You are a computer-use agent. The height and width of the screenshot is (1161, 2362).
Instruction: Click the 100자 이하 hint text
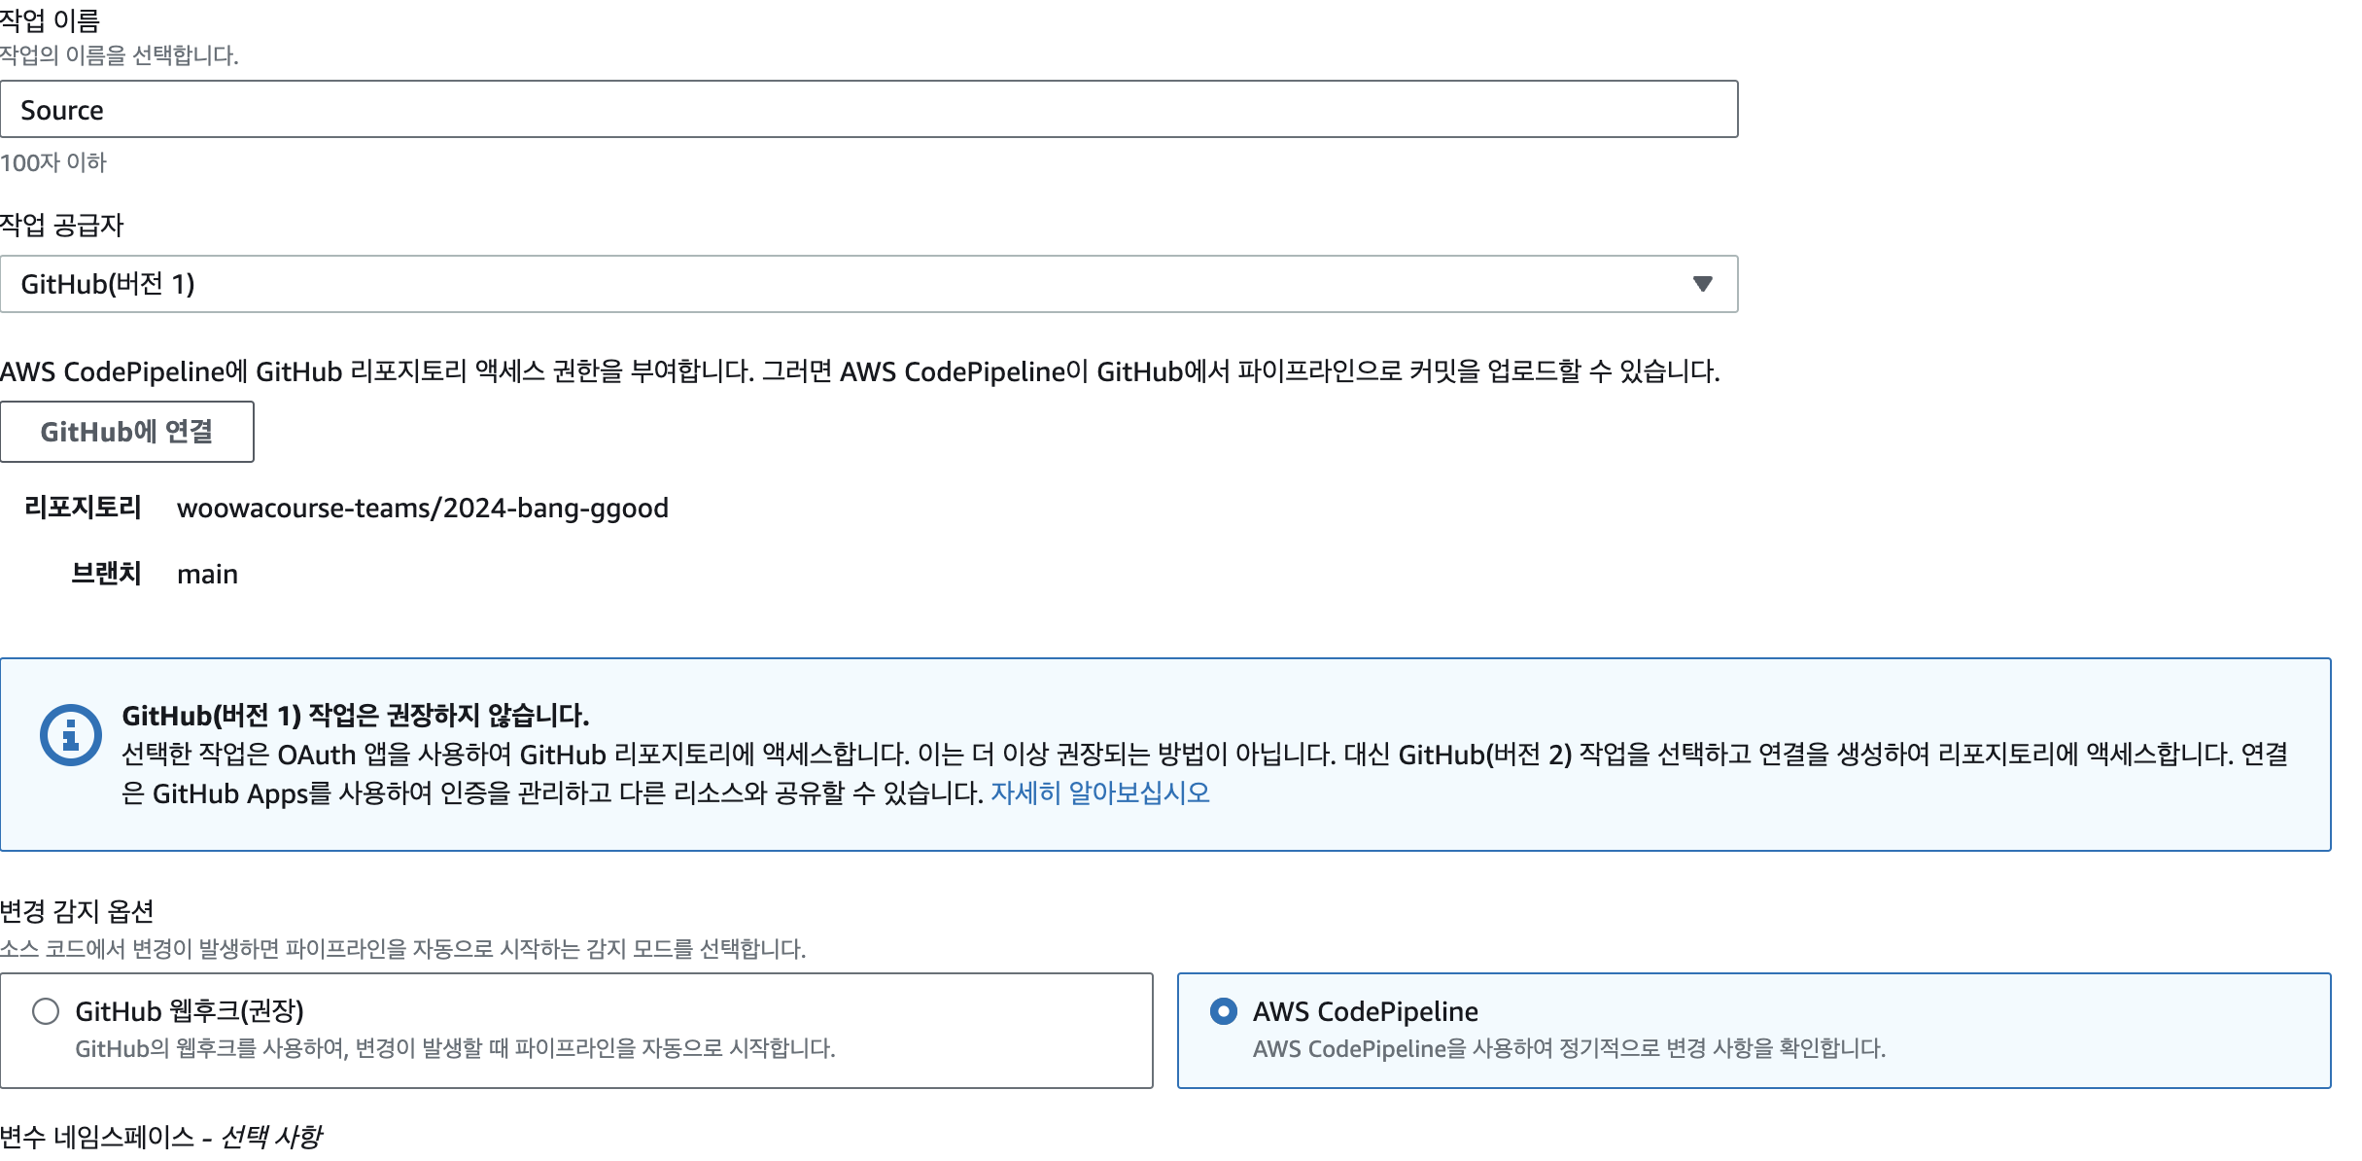[53, 162]
